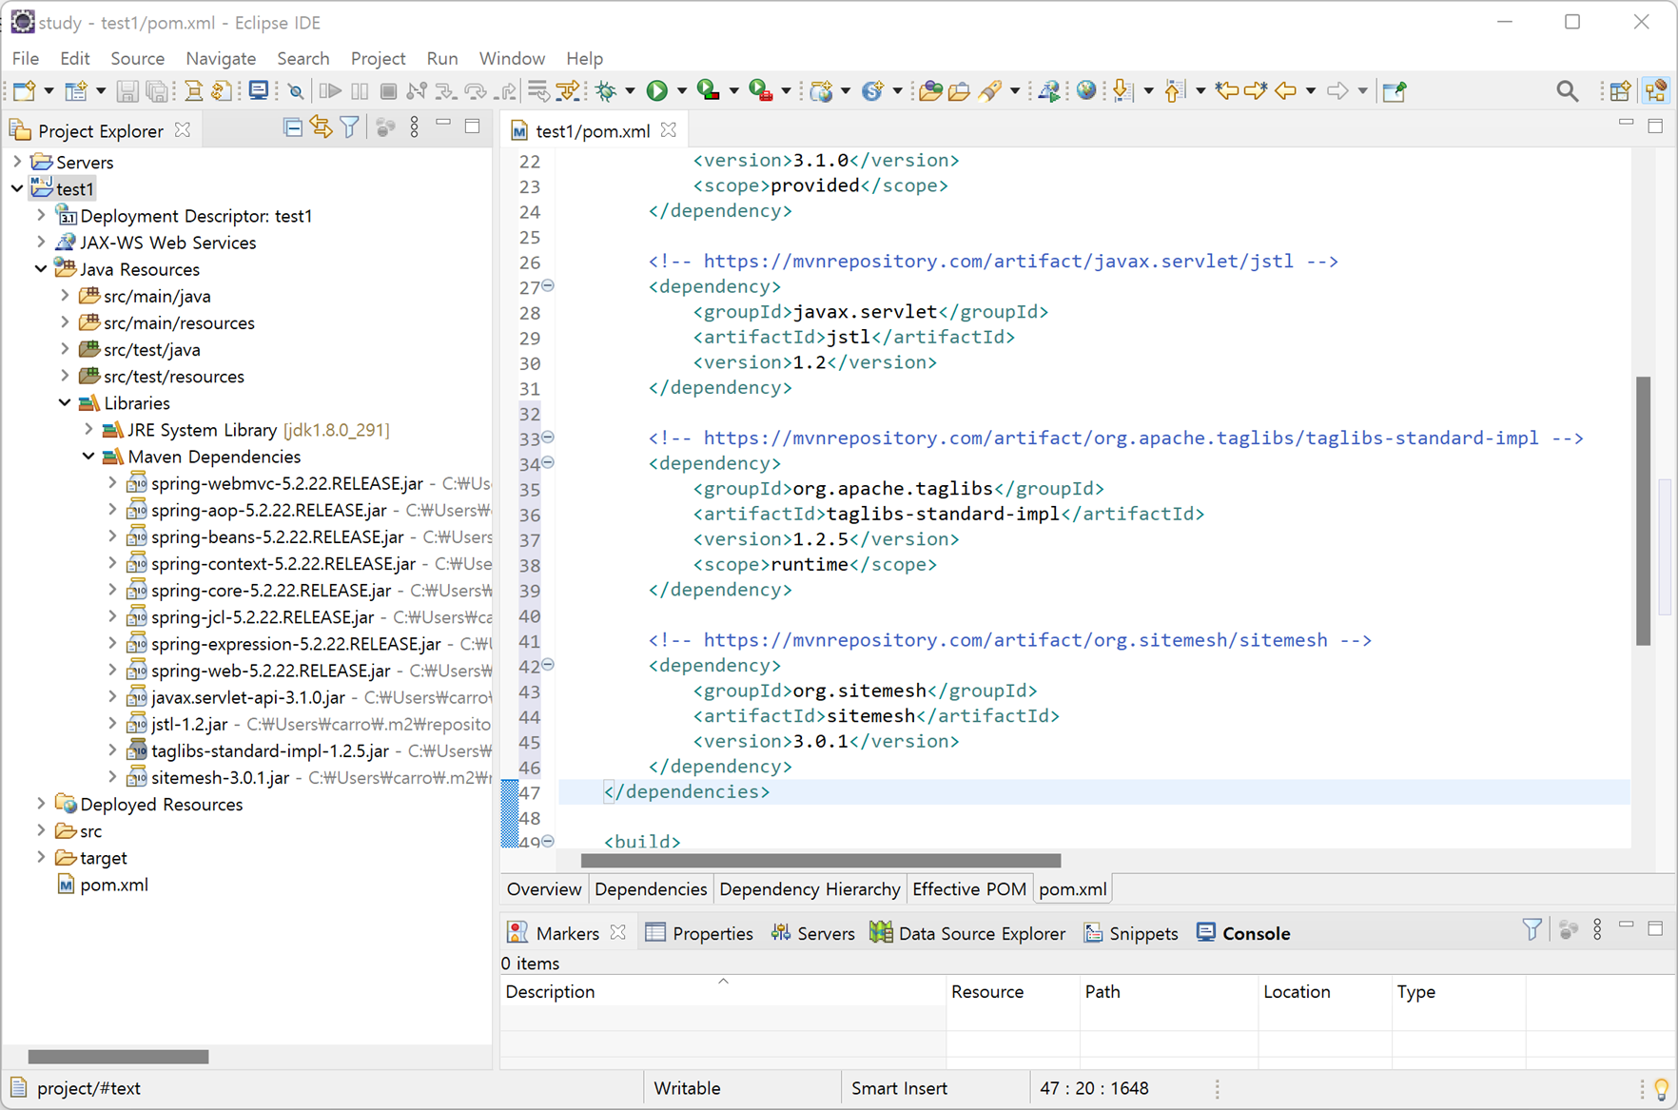
Task: Click the Debug bug icon in toolbar
Action: click(x=606, y=91)
